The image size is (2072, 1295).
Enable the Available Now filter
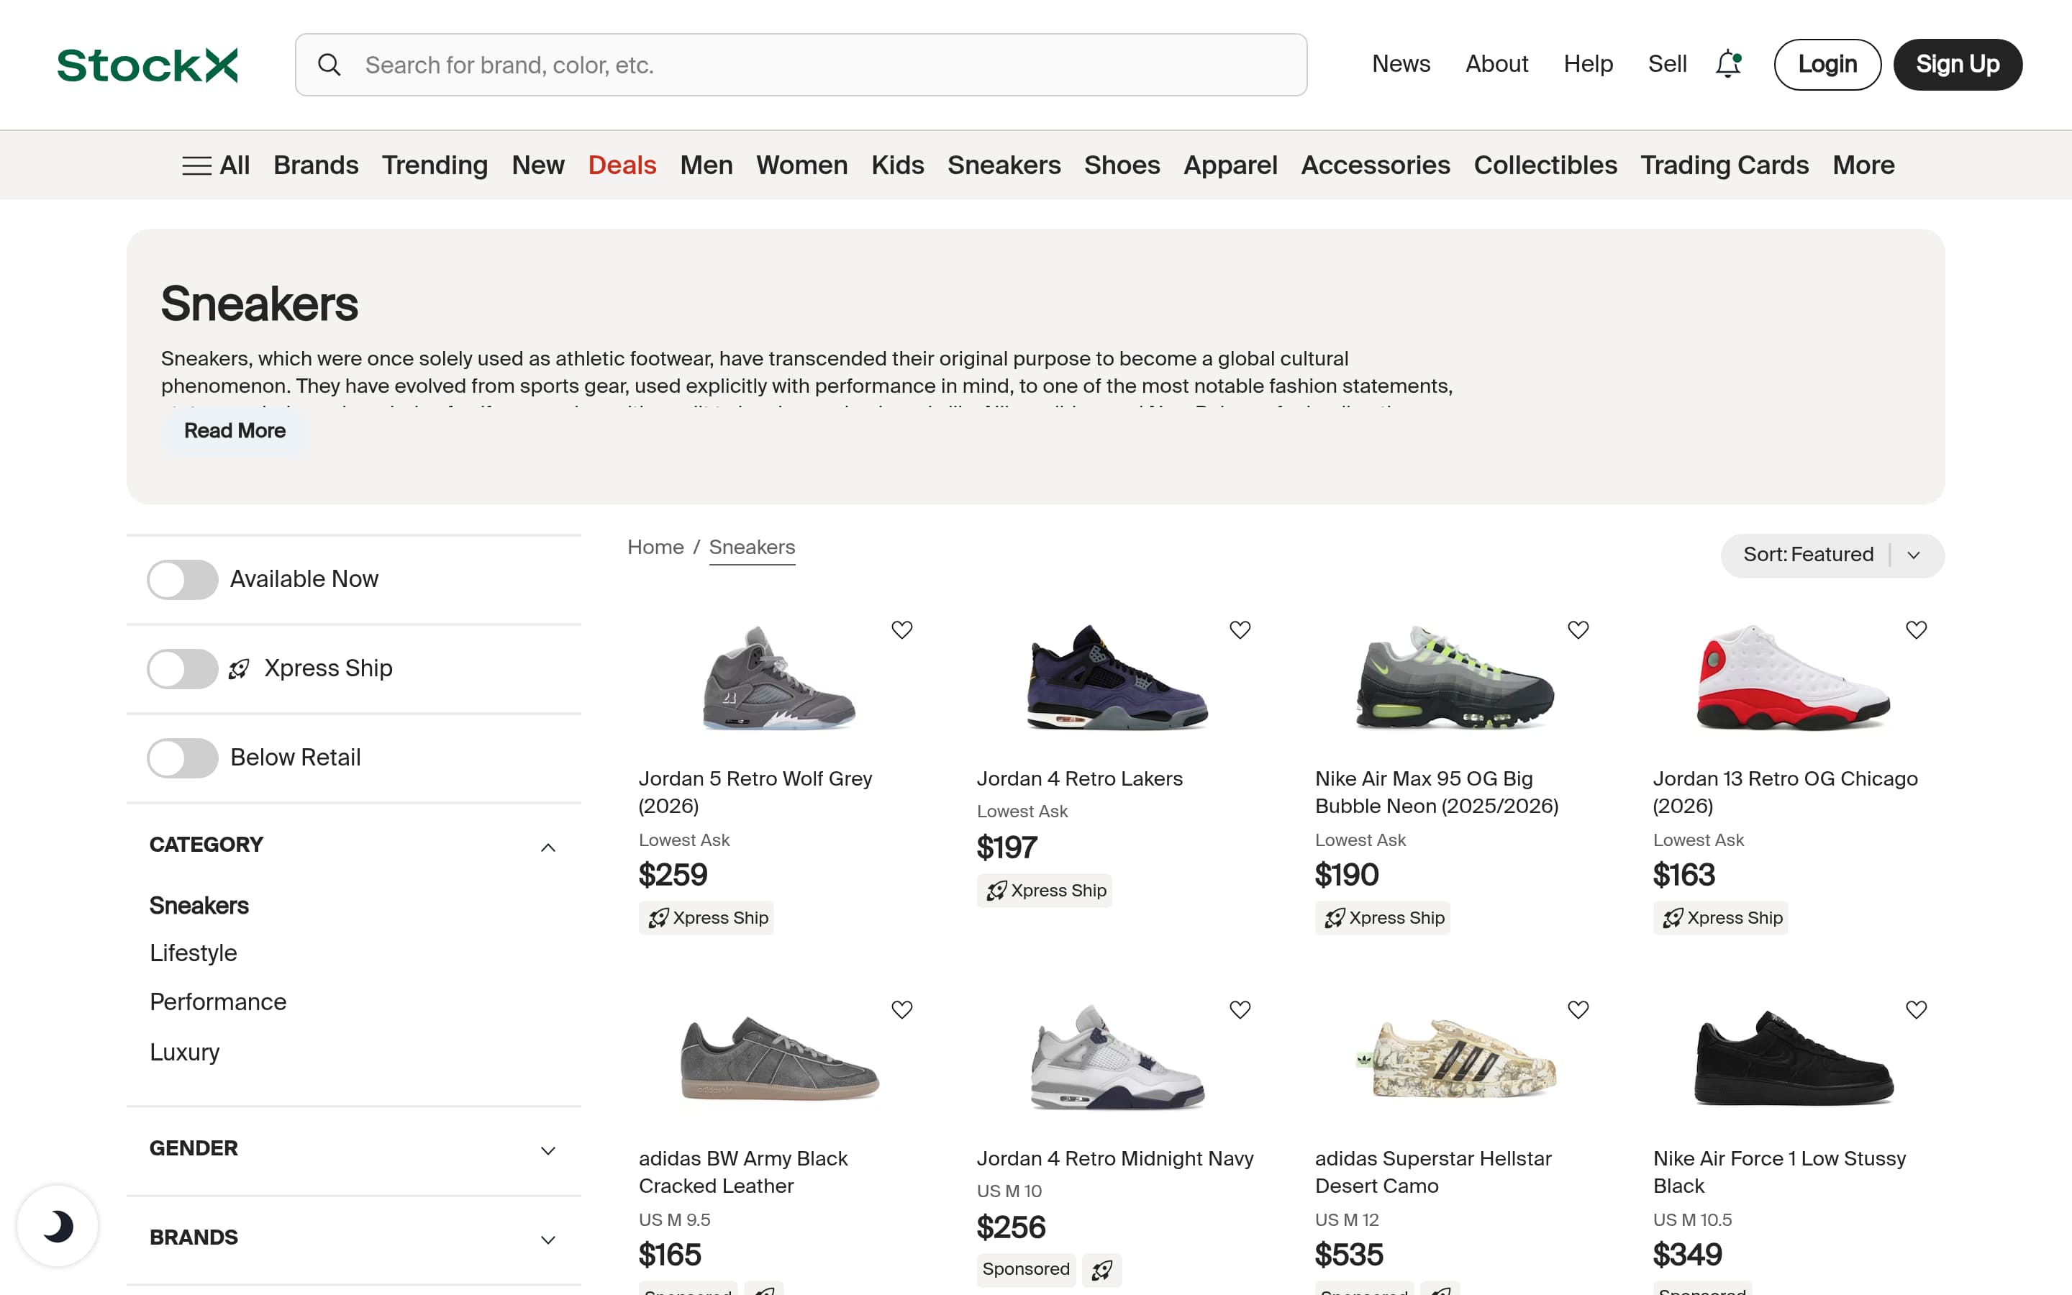[x=181, y=580]
